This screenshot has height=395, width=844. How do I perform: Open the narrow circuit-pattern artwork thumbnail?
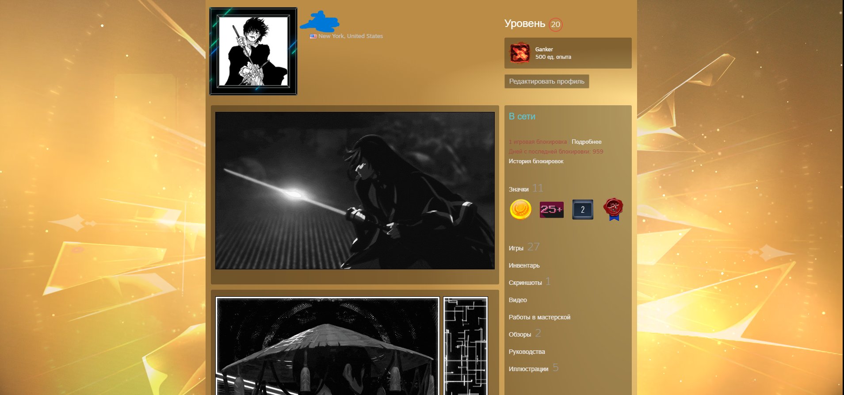click(x=466, y=346)
